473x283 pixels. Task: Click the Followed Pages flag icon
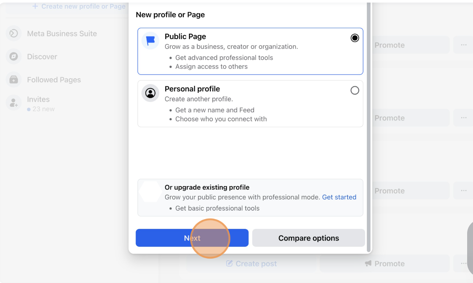(x=14, y=80)
